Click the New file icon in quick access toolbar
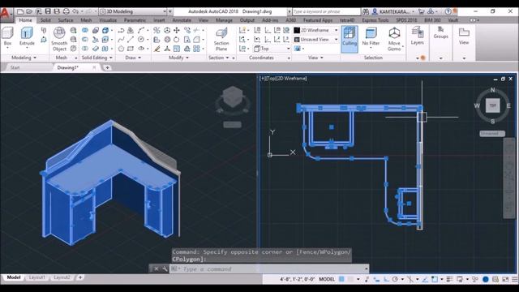The height and width of the screenshot is (292, 519). pyautogui.click(x=20, y=11)
